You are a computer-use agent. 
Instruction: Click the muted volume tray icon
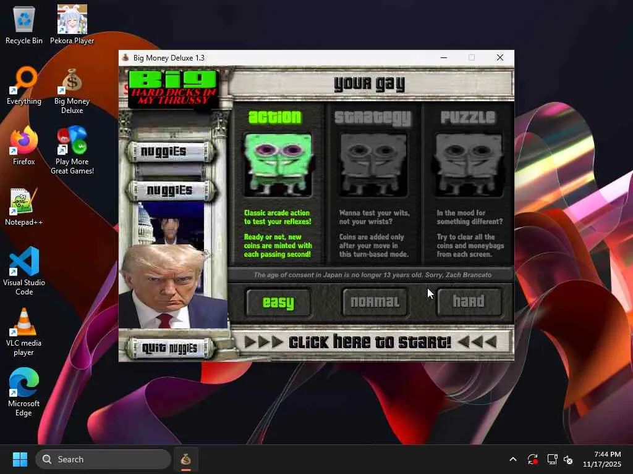pyautogui.click(x=569, y=459)
